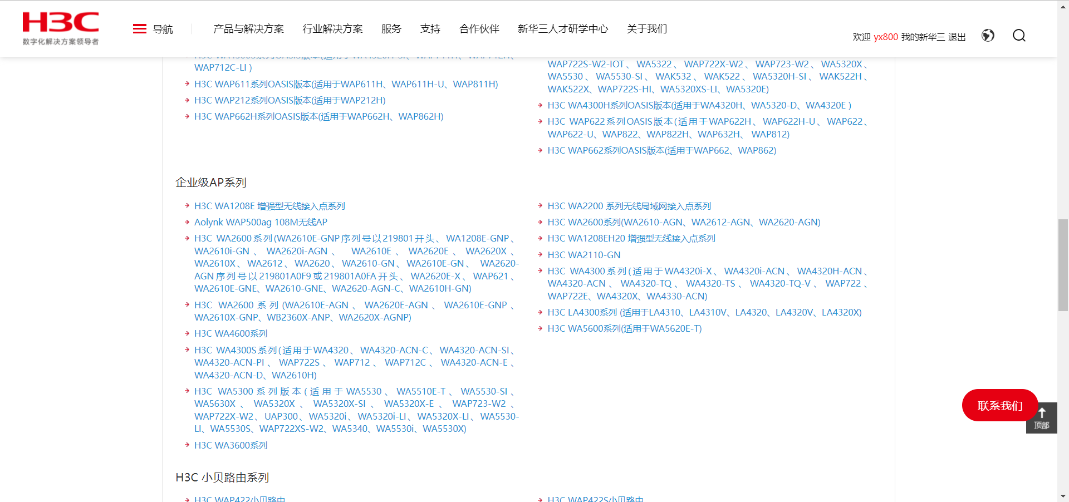
Task: Click 退出 to log out
Action: 957,37
